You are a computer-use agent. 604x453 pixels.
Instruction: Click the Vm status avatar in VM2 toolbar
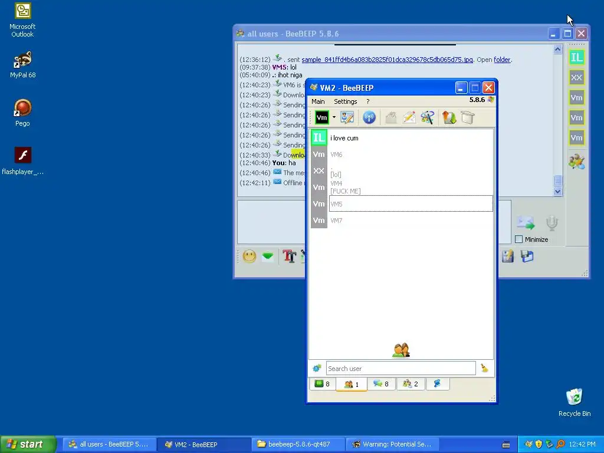[x=321, y=117]
